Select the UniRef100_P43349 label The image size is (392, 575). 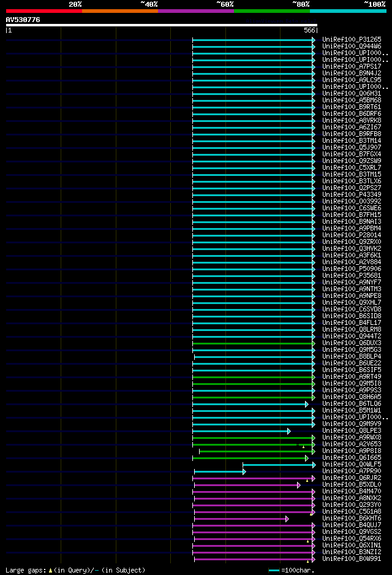tap(352, 195)
